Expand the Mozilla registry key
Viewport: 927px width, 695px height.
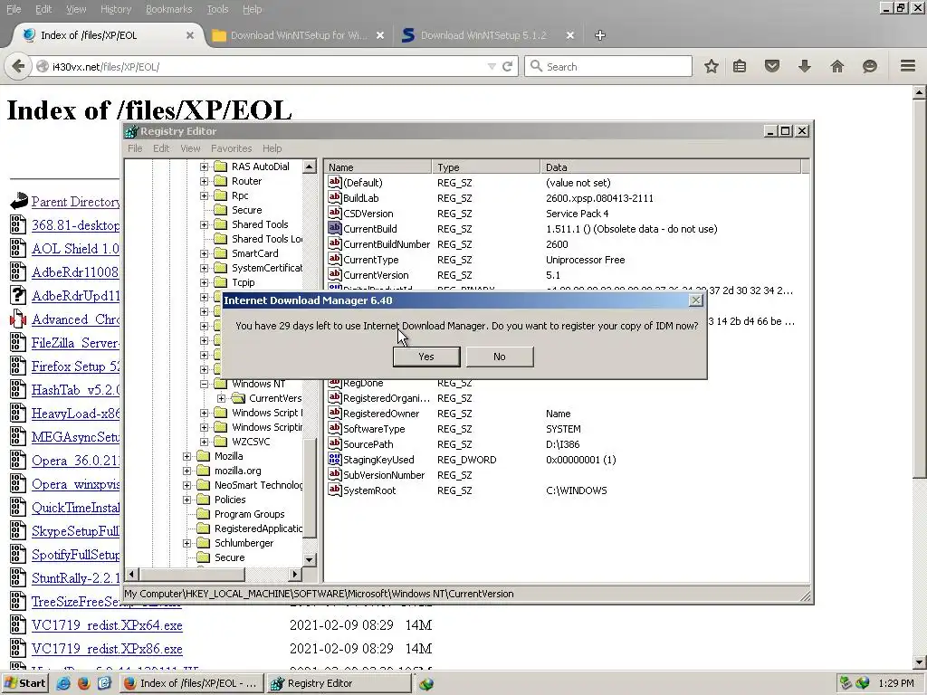point(186,456)
